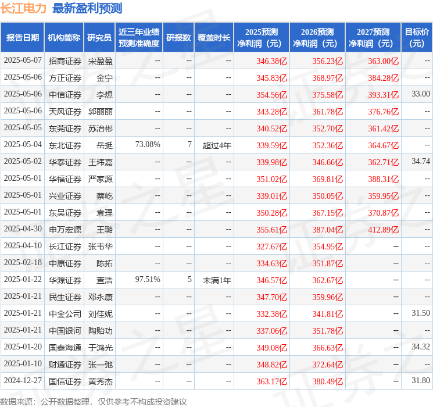Screen dimensions: 433x407
Task: Select the 天风证券 institution cell
Action: (65, 112)
